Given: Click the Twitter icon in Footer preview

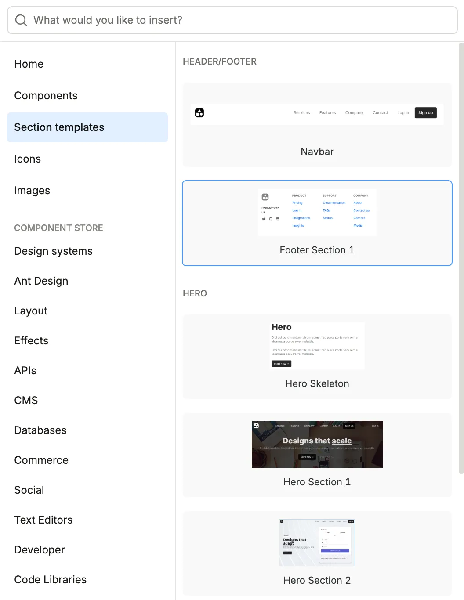Looking at the screenshot, I should click(264, 219).
